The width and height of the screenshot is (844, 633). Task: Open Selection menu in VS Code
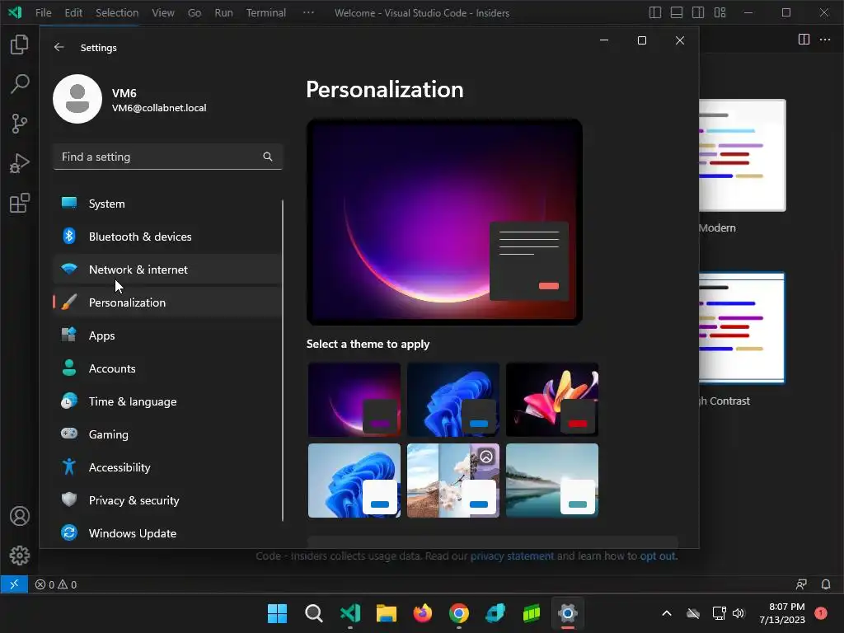117,12
